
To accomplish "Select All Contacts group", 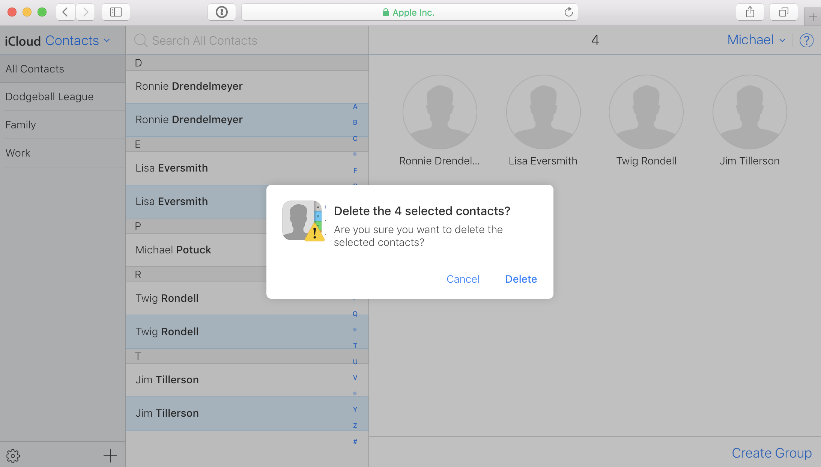I will [x=63, y=69].
